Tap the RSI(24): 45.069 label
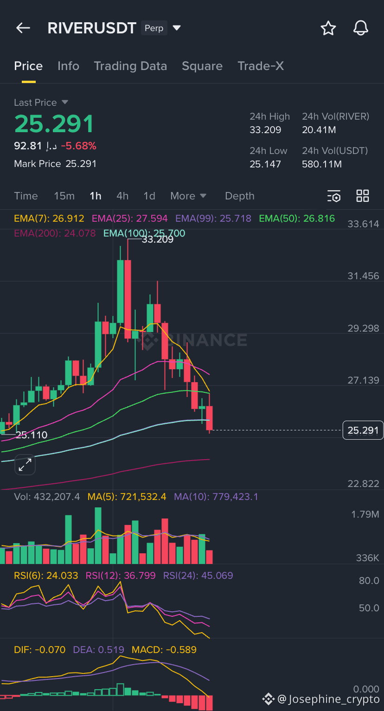 point(198,576)
